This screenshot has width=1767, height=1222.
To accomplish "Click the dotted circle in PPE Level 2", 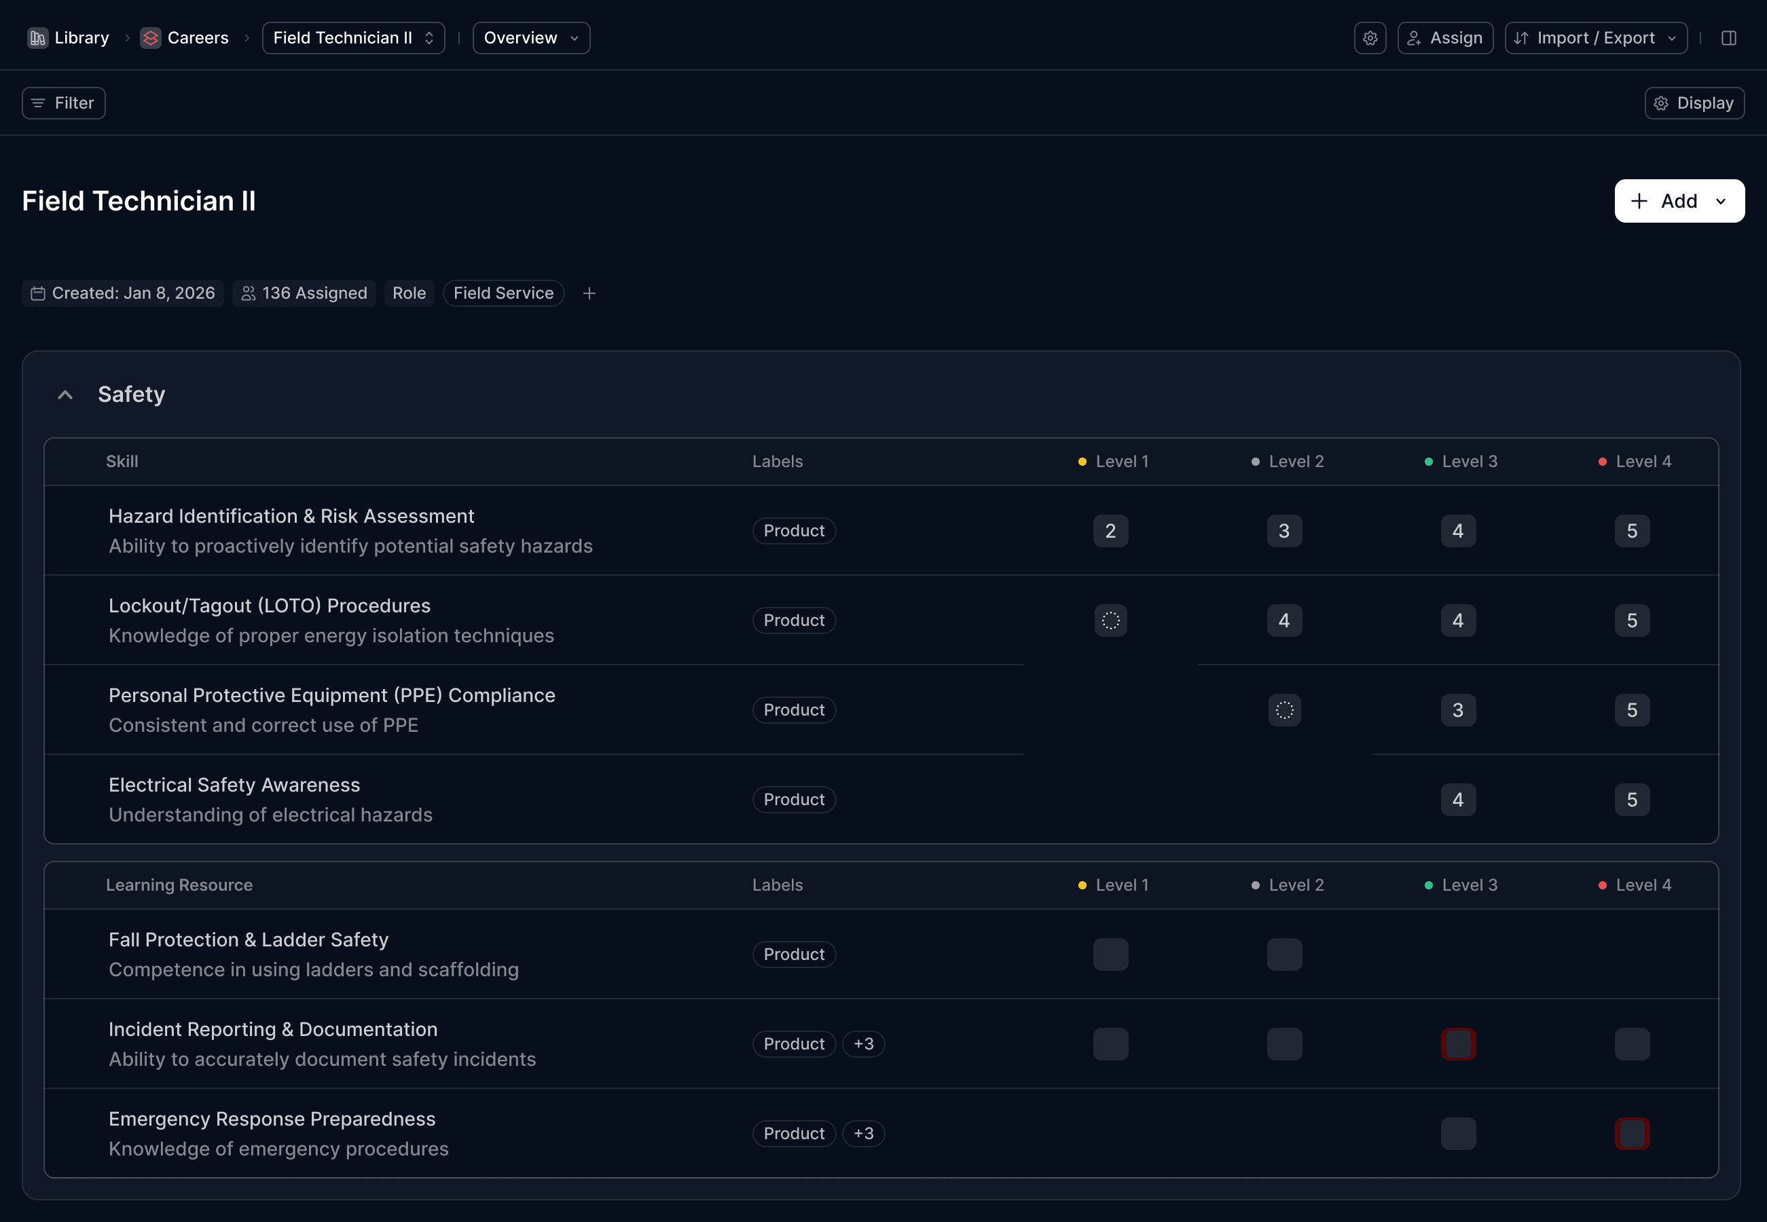I will [x=1283, y=709].
